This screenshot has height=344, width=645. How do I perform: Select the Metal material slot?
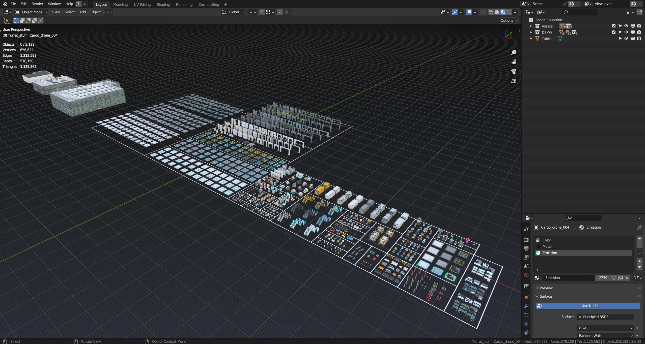click(x=547, y=246)
